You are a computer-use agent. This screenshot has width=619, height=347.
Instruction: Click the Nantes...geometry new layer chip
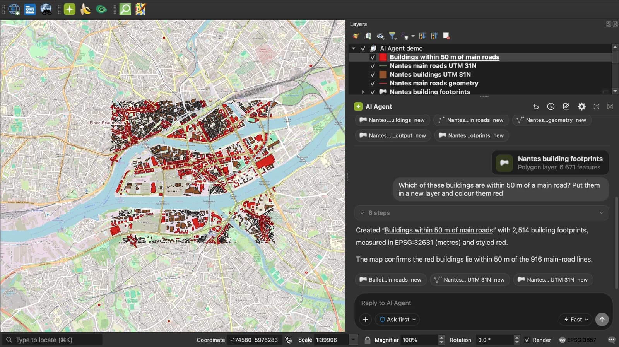point(552,120)
